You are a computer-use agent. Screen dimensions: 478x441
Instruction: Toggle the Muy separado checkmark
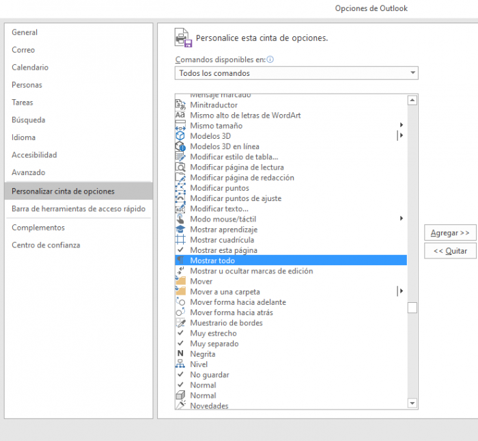click(x=180, y=343)
